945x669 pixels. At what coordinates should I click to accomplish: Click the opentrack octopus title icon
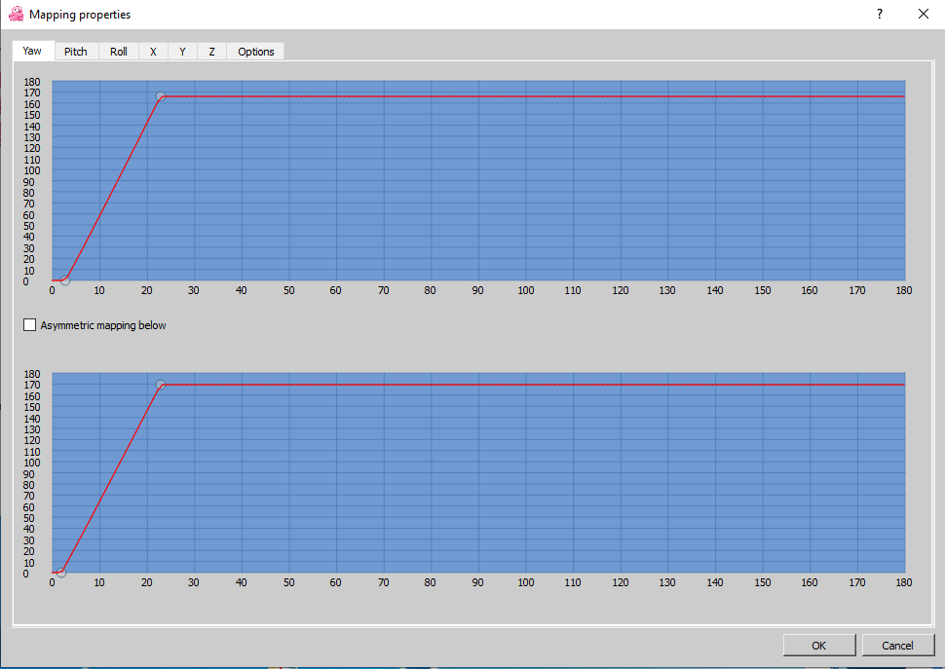(x=17, y=14)
